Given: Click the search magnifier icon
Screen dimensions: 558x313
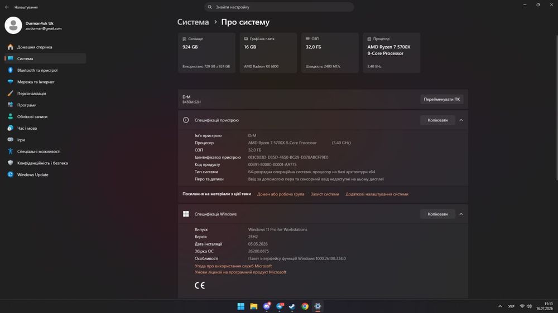Looking at the screenshot, I should point(210,7).
